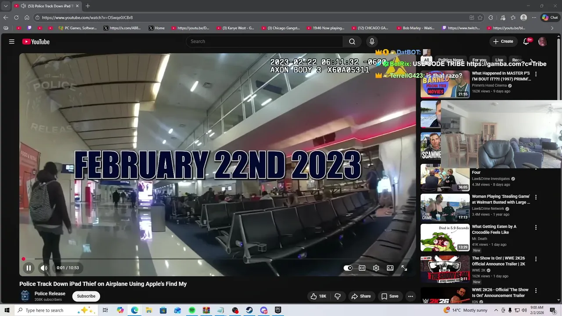Select the Politics News filter chip

pyautogui.click(x=450, y=60)
